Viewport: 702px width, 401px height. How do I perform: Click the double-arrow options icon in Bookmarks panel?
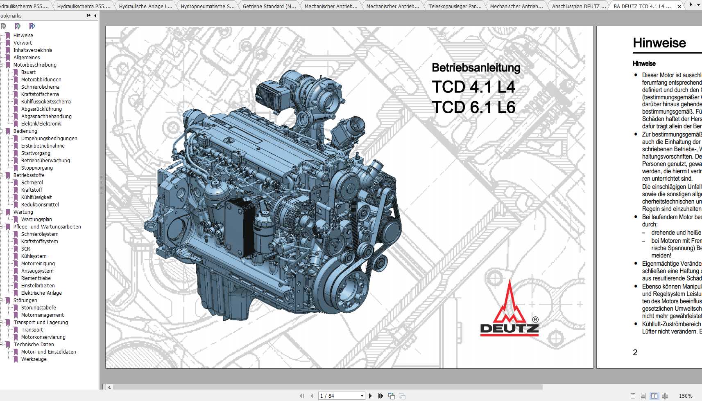(89, 16)
